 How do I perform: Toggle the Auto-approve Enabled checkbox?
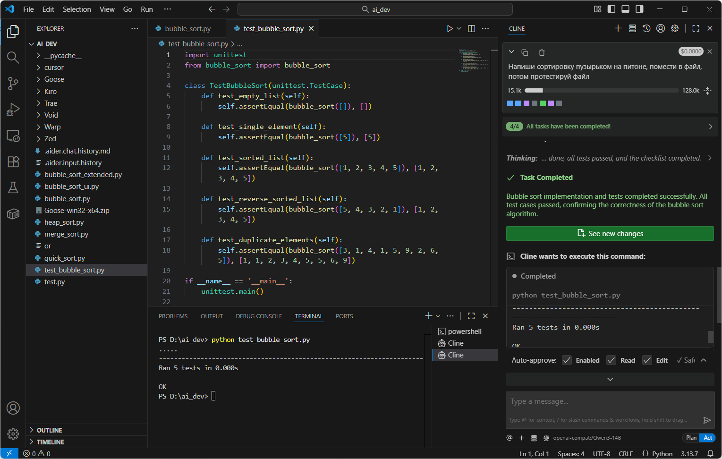pos(567,360)
